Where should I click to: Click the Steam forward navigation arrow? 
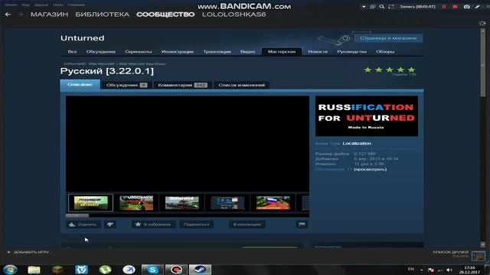(21, 15)
